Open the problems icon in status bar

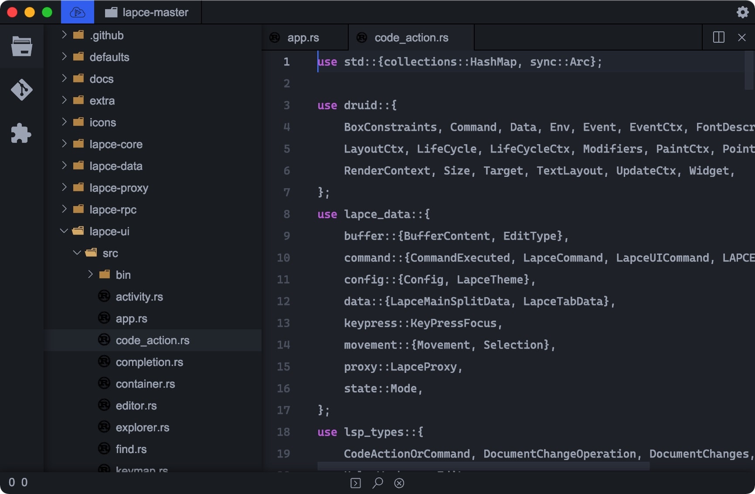399,483
